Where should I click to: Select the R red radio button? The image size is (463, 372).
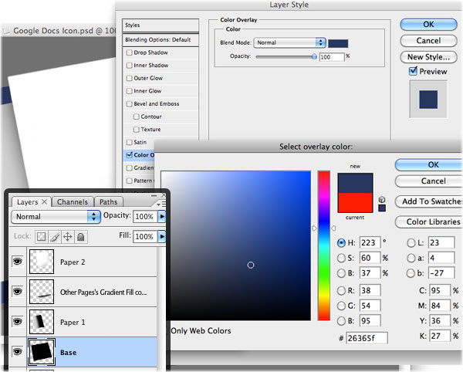pos(341,291)
